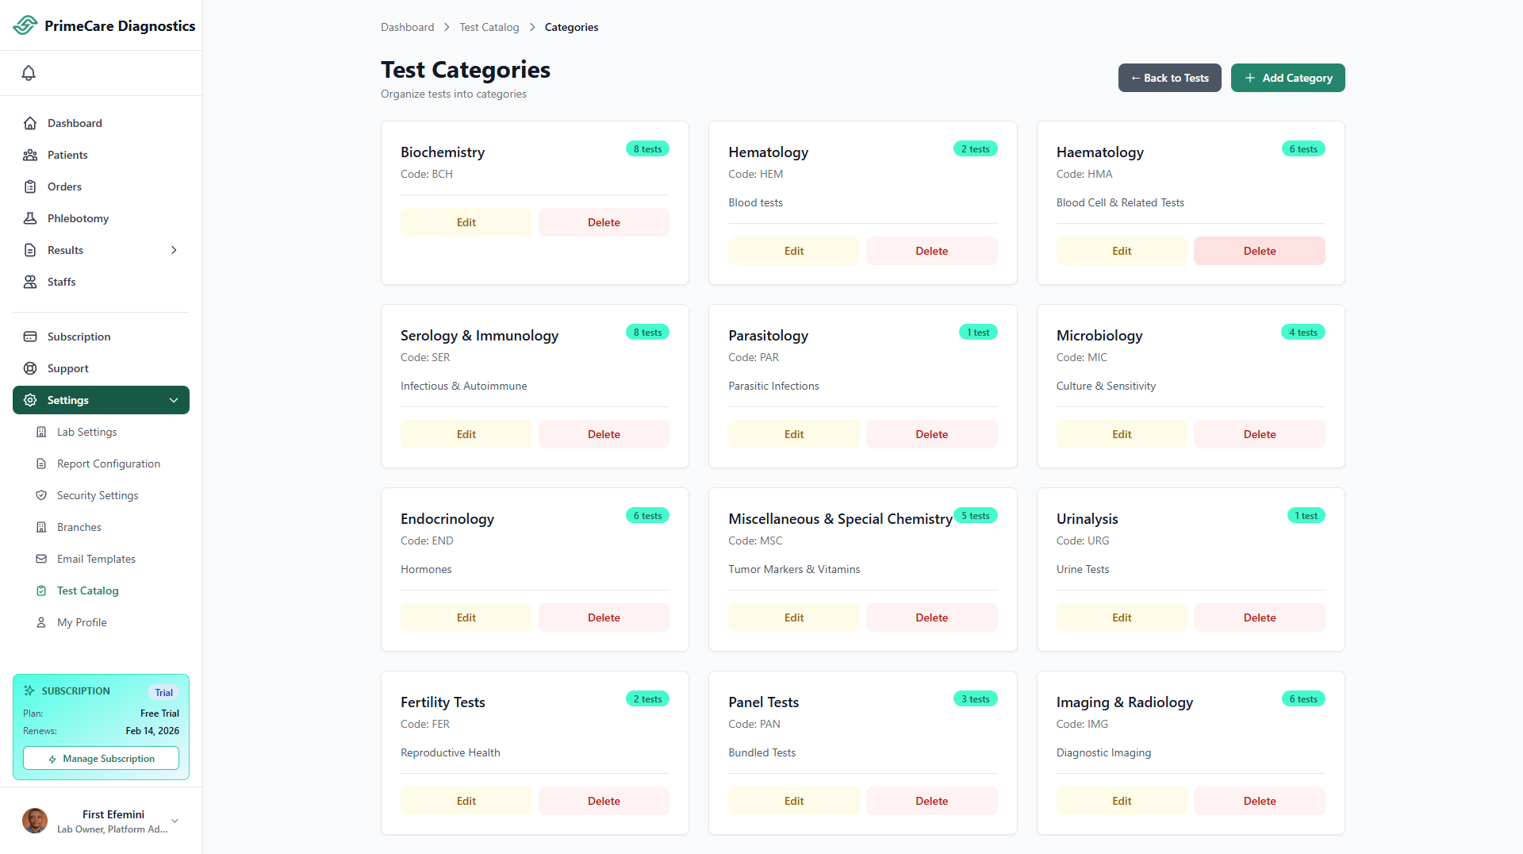Navigate to Test Catalog breadcrumb link

(489, 27)
